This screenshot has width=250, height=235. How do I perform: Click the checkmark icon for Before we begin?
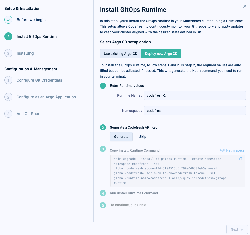point(8,20)
